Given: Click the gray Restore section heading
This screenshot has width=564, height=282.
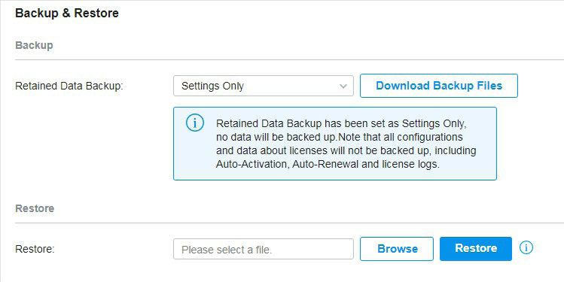Looking at the screenshot, I should (35, 209).
